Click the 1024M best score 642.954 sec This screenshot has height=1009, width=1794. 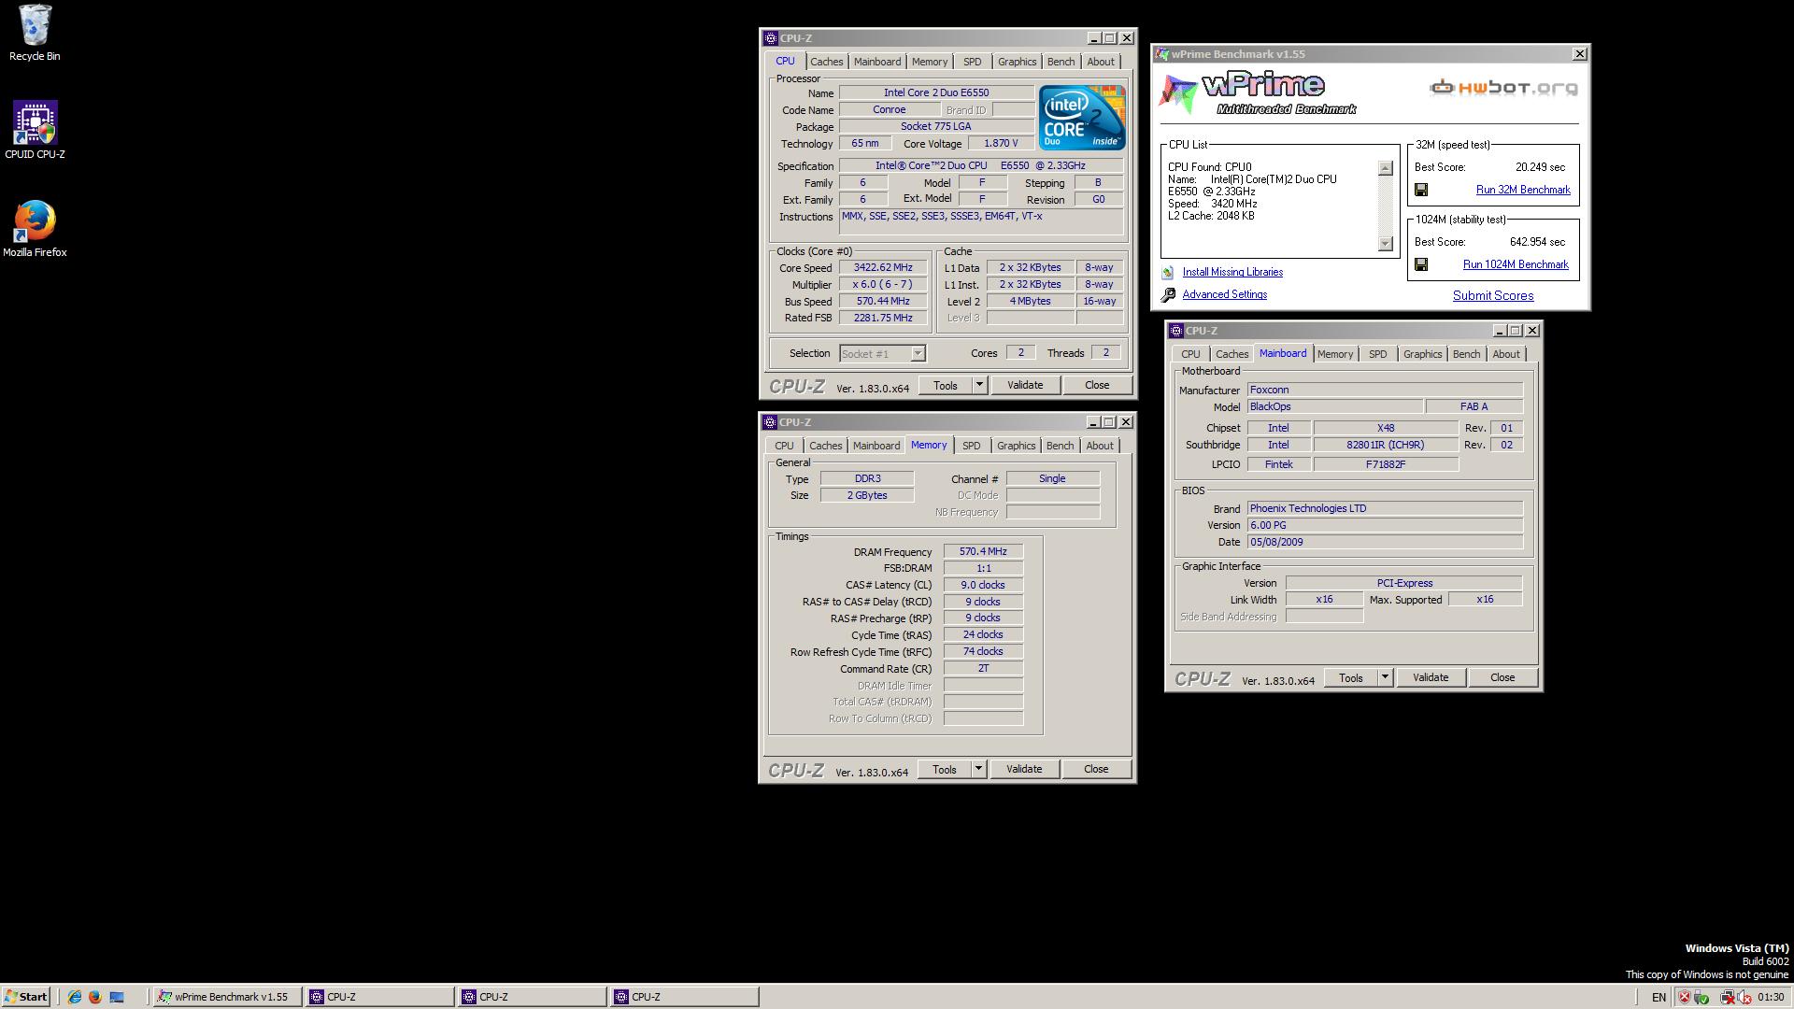click(1537, 242)
